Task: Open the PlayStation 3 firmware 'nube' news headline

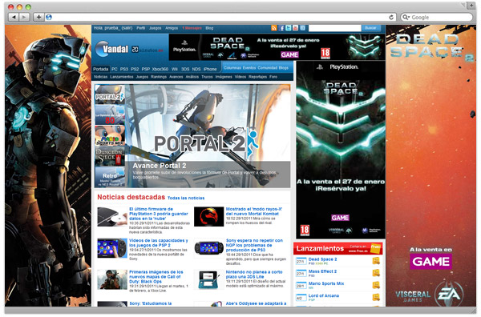Action: click(159, 214)
